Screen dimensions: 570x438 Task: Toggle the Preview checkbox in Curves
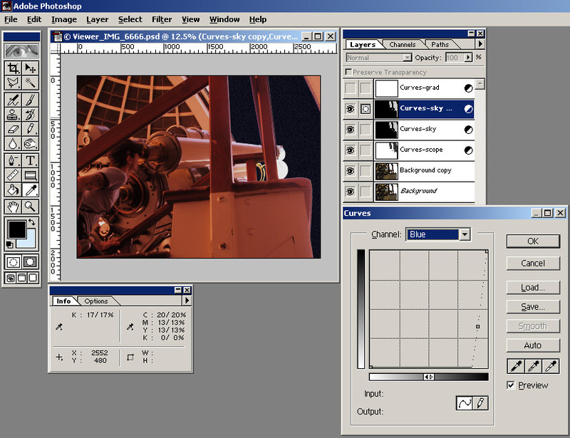[511, 385]
